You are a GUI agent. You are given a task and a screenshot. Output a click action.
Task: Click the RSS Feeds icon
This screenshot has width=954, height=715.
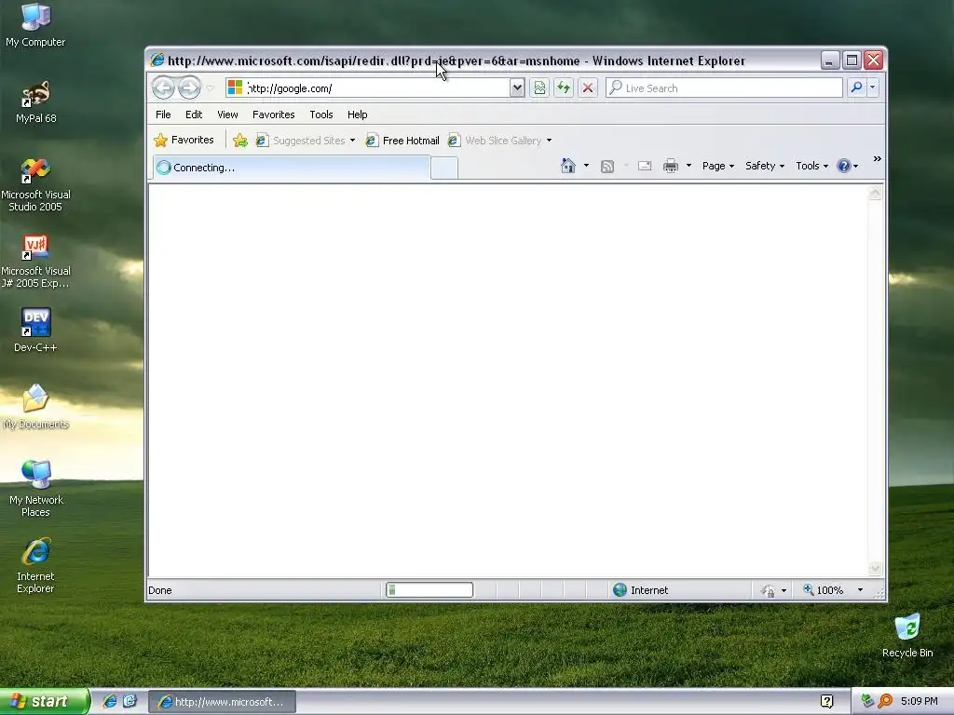(x=607, y=166)
